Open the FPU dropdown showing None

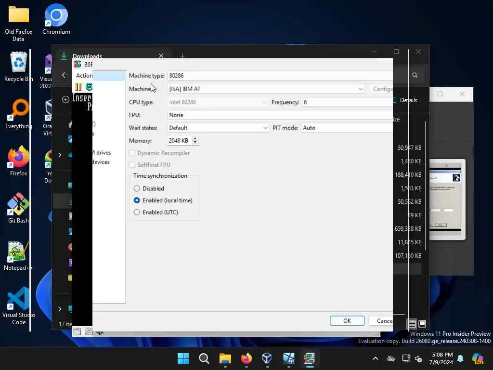[280, 115]
